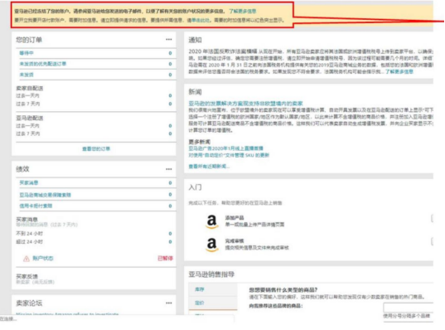Image resolution: width=445 pixels, height=330 pixels.
Task: Click the 单击此处 link in the banner
Action: [201, 20]
